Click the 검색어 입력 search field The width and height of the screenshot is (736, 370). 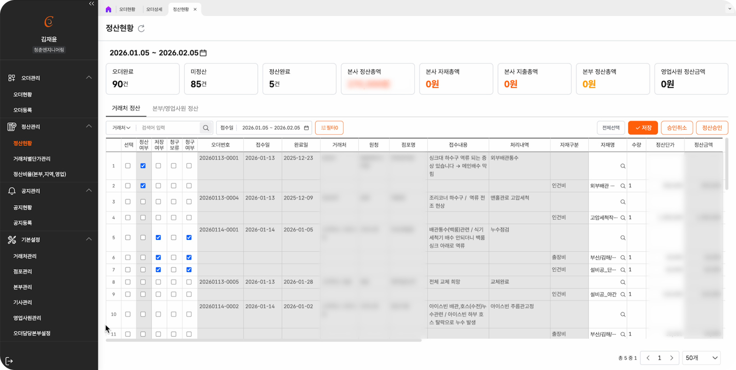click(x=168, y=128)
